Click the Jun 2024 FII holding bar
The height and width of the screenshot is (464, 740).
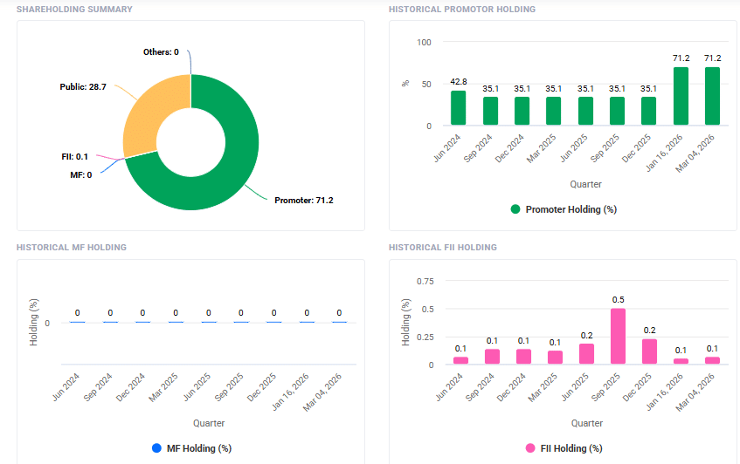click(x=460, y=360)
